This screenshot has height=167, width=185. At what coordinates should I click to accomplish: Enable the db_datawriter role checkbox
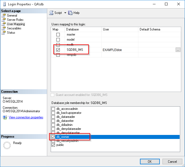tap(53, 121)
